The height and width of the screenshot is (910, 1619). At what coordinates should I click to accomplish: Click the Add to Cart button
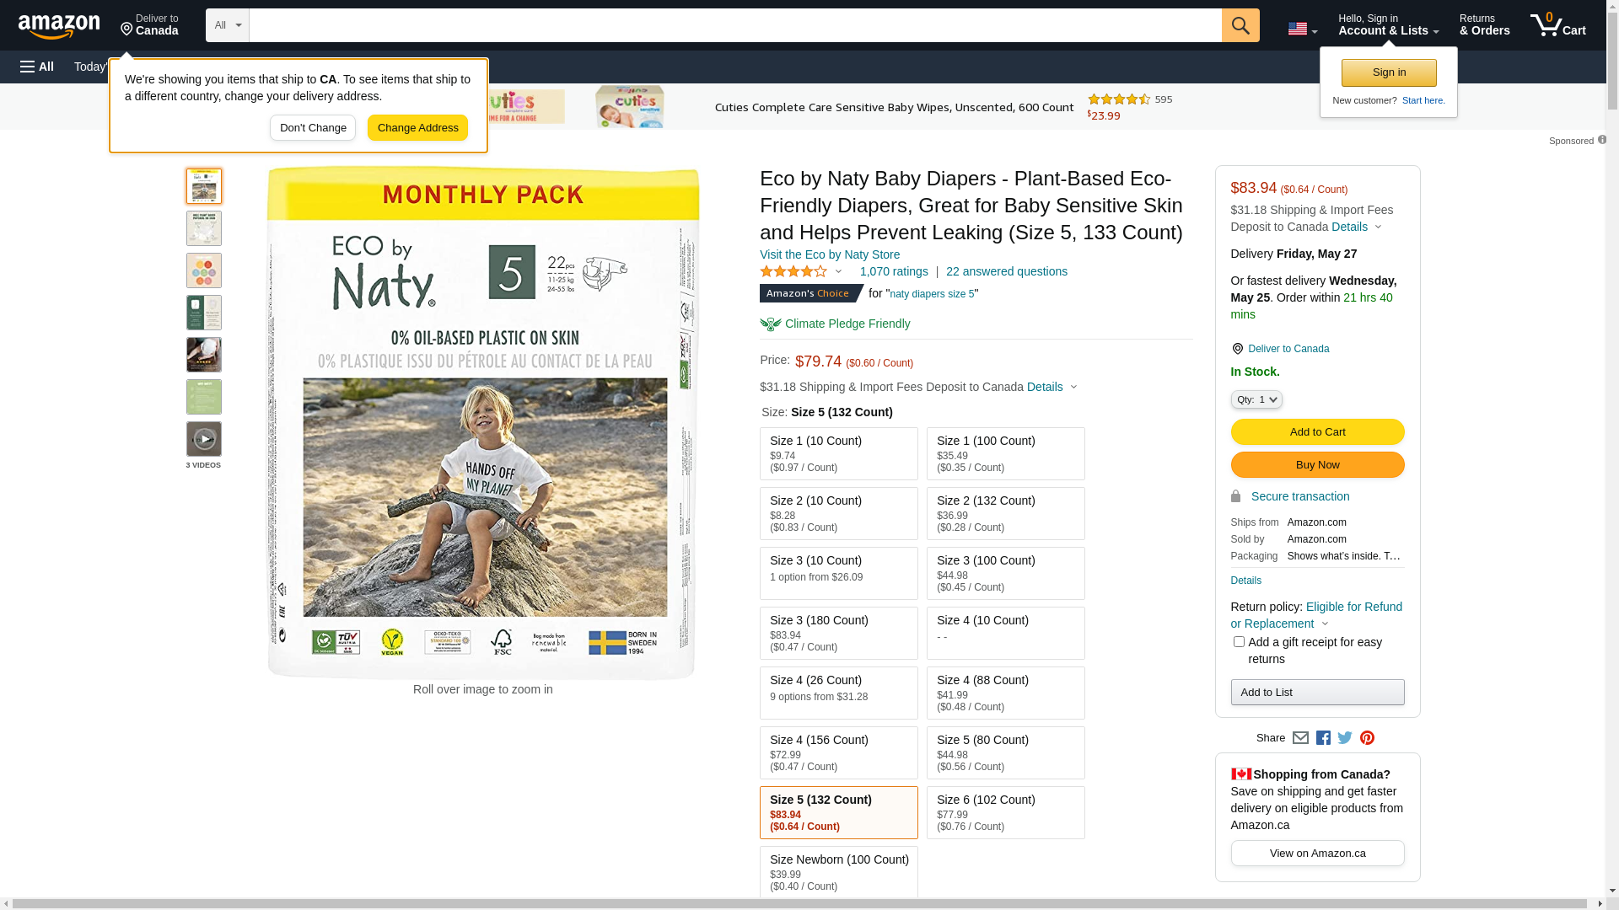pos(1317,431)
